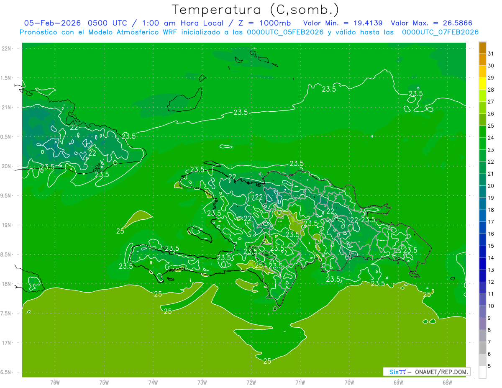This screenshot has width=502, height=388.
Task: Pick the yellow legend swatch between 28 and 29
Action: (x=482, y=84)
